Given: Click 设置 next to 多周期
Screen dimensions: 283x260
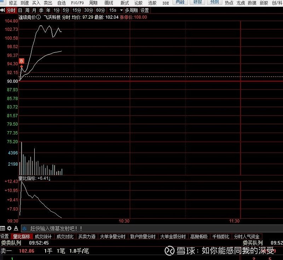Looking at the screenshot, I should 145,10.
